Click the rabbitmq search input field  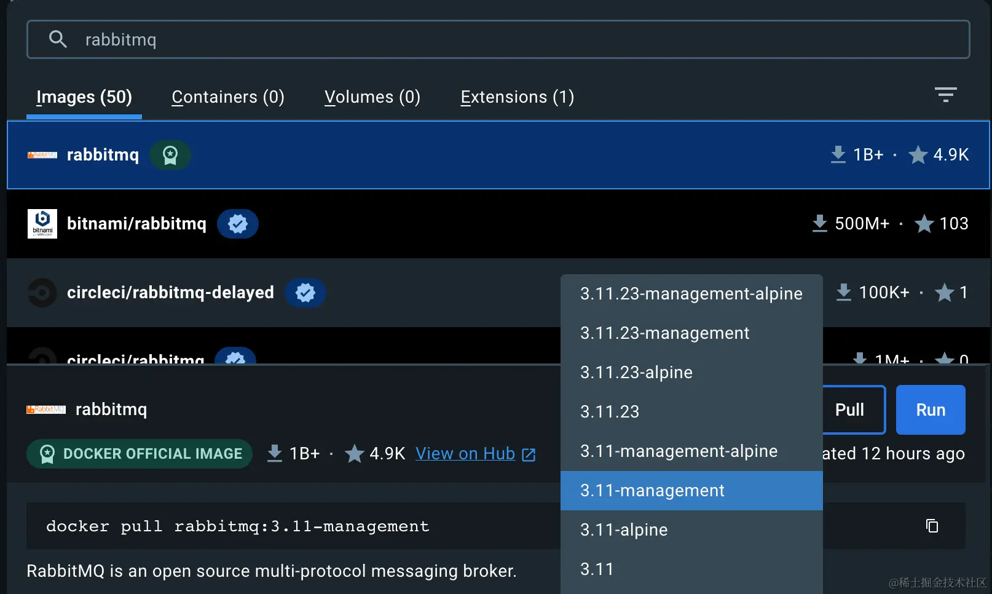[x=498, y=39]
